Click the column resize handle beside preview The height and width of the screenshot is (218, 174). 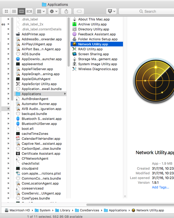pos(125,196)
